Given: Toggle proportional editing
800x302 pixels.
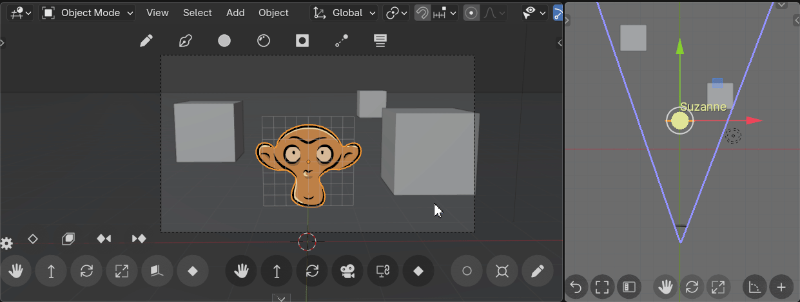Looking at the screenshot, I should [x=472, y=13].
